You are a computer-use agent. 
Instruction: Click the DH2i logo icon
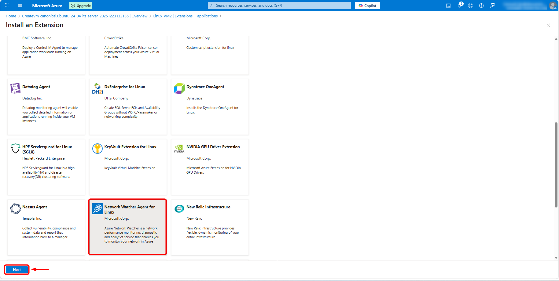[x=97, y=88]
